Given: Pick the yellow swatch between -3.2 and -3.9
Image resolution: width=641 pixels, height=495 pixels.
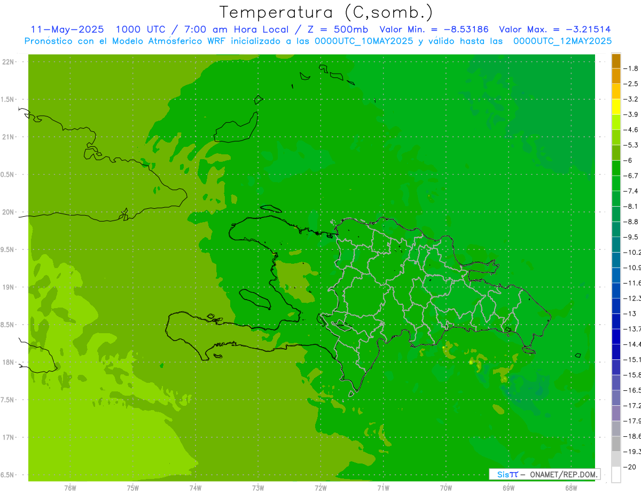Looking at the screenshot, I should [616, 107].
